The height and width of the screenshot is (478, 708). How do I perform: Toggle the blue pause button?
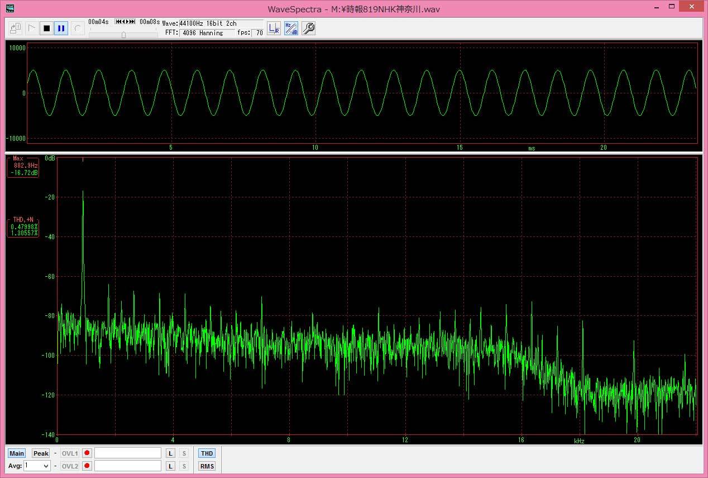pyautogui.click(x=61, y=28)
